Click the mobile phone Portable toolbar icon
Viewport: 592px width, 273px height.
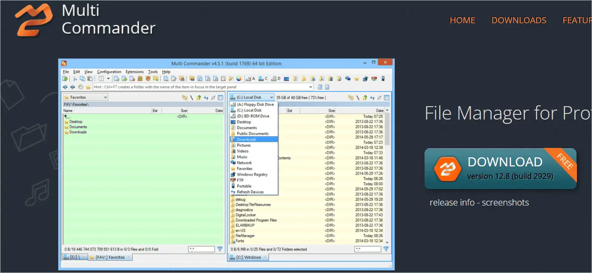pyautogui.click(x=383, y=79)
